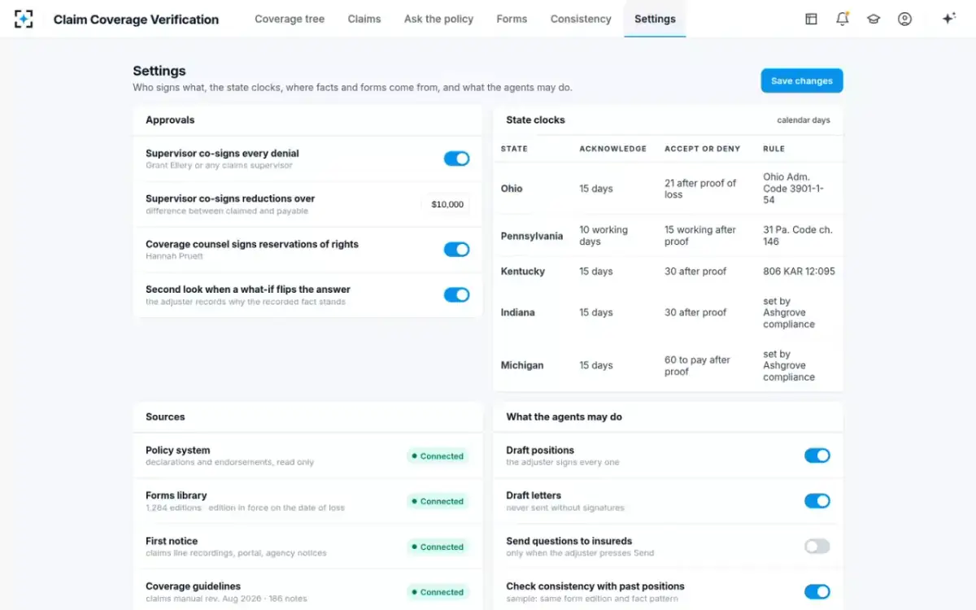Screen dimensions: 976x610
Task: Click the Pennsylvania state row
Action: click(668, 236)
